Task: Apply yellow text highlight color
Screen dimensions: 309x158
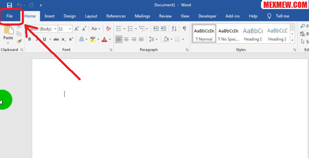Action: (93, 39)
